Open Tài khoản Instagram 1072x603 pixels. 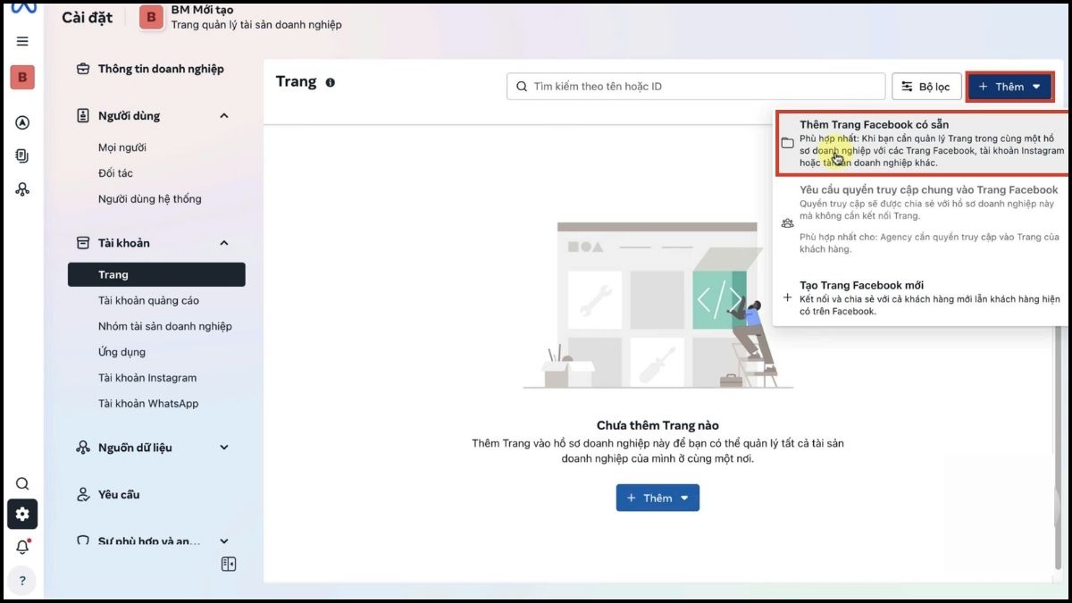tap(147, 378)
